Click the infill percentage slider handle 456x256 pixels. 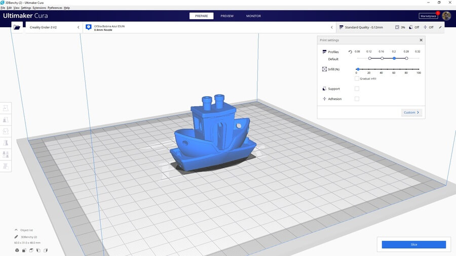click(x=358, y=69)
